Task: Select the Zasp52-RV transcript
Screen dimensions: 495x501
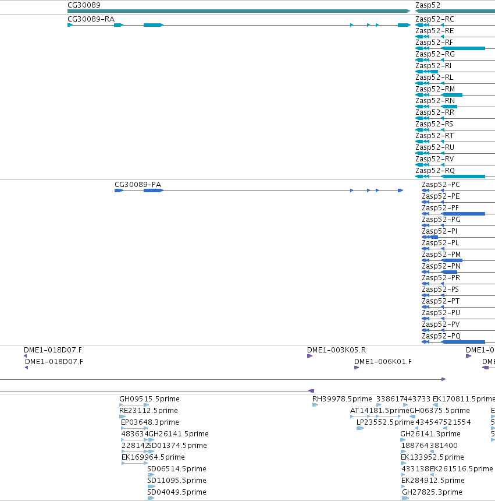Action: 435,159
